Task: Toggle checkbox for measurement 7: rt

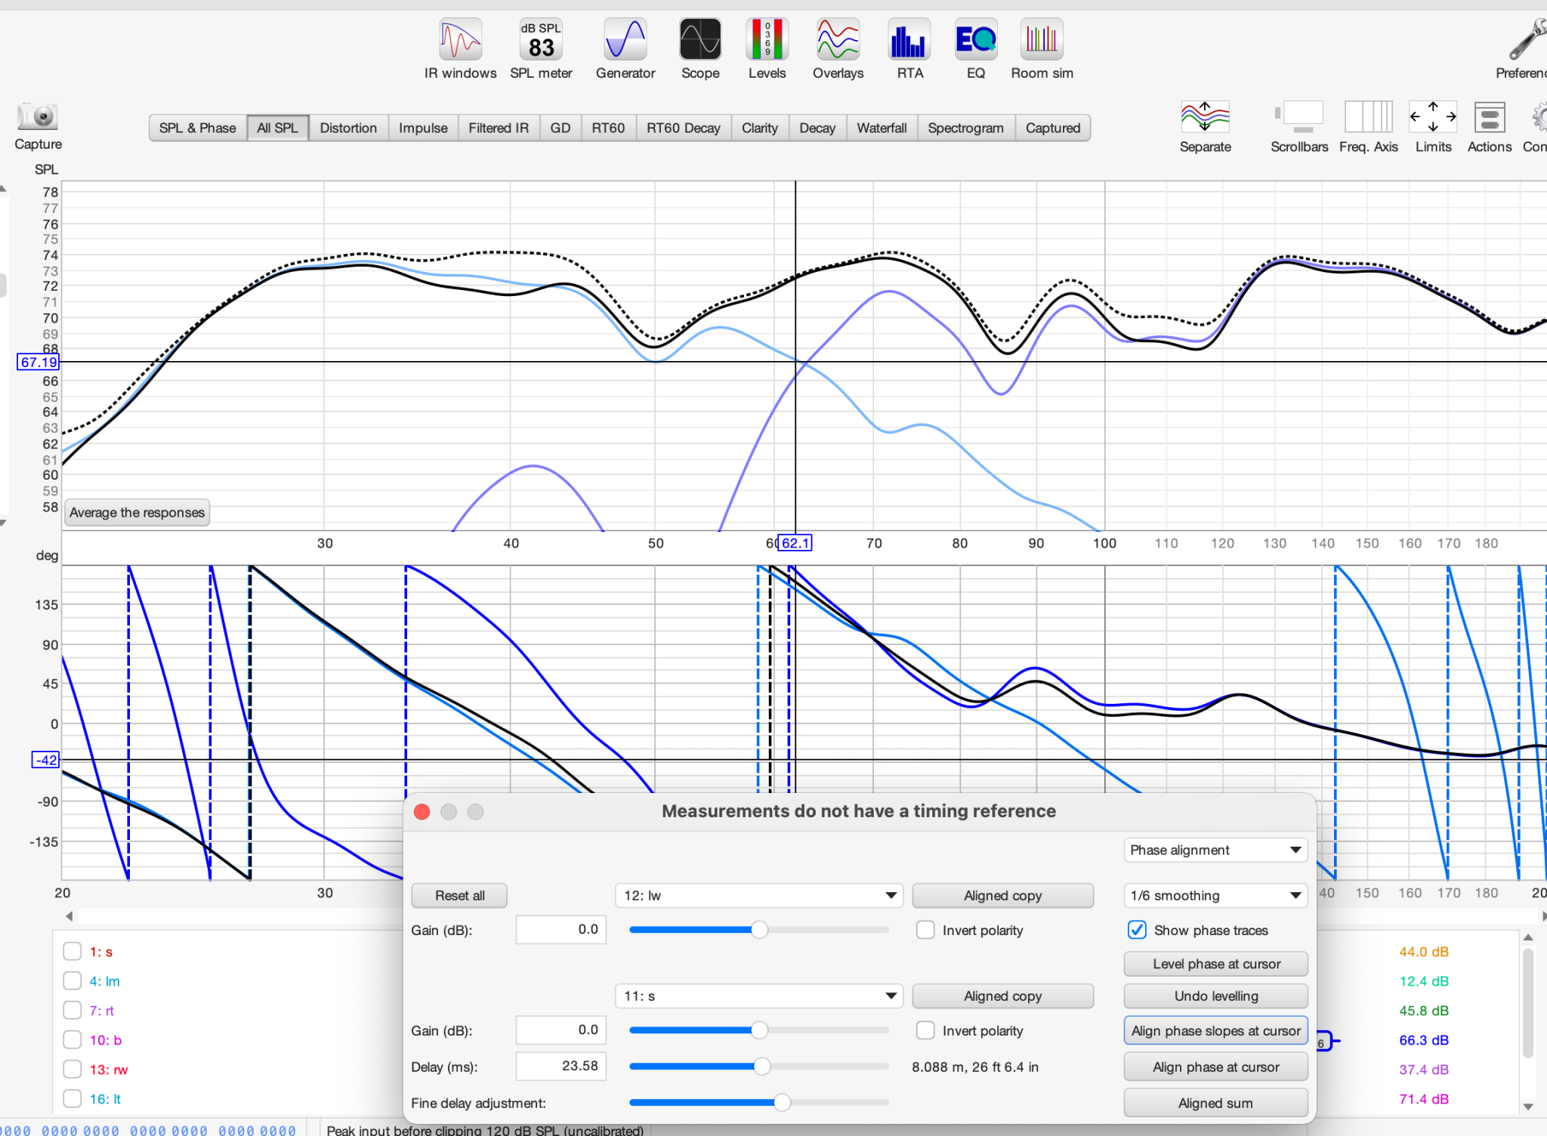Action: coord(72,1011)
